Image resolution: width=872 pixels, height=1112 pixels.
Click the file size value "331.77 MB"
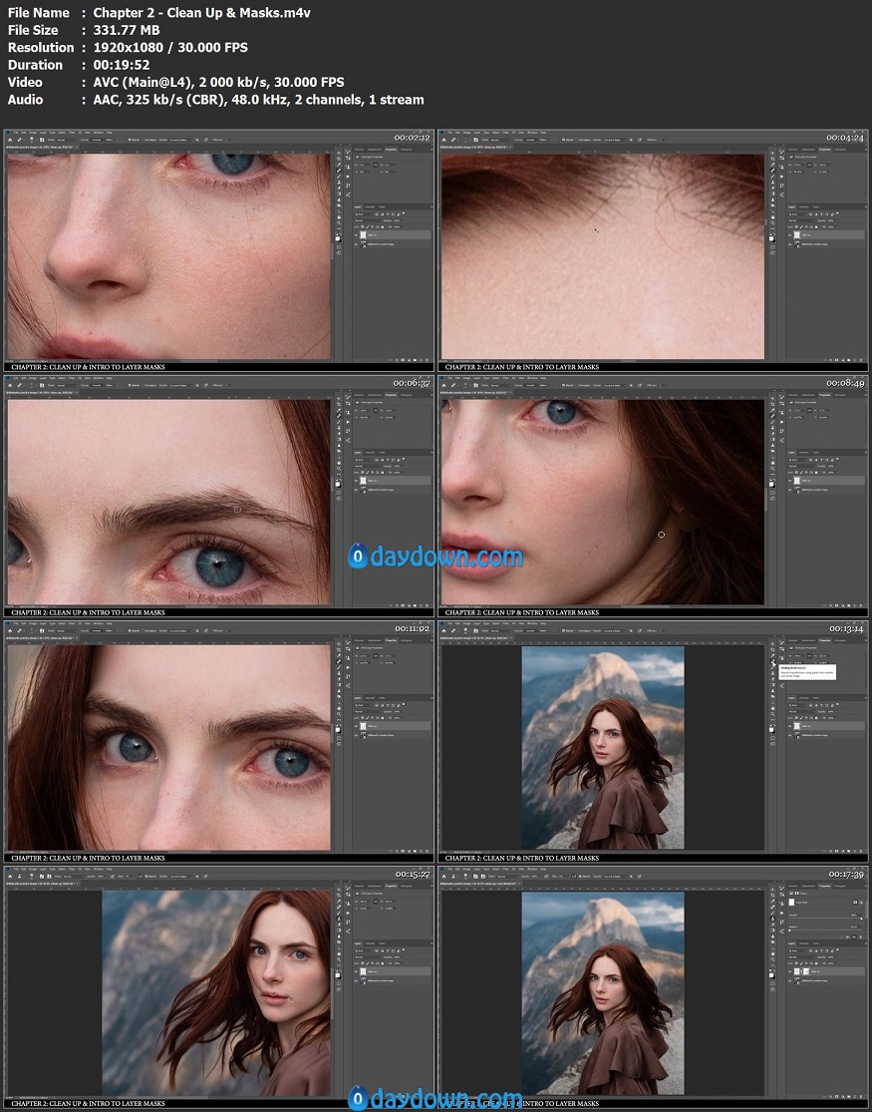(x=127, y=30)
